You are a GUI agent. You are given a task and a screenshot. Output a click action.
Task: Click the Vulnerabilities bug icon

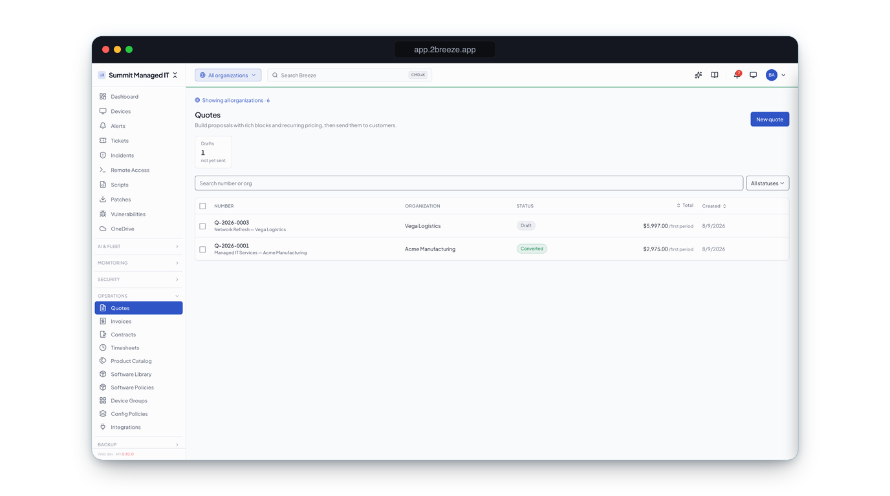tap(103, 214)
